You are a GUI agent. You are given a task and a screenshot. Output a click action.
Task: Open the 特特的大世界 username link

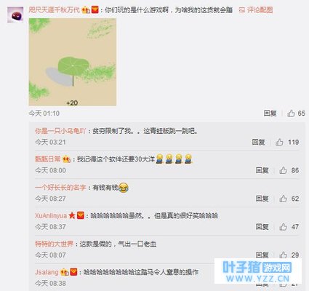54,244
